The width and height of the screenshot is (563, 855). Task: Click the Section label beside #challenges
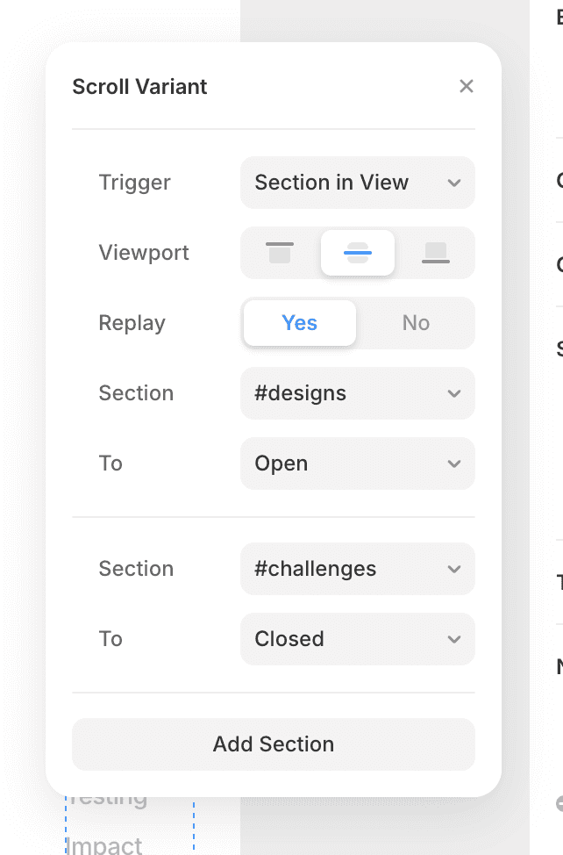point(136,569)
